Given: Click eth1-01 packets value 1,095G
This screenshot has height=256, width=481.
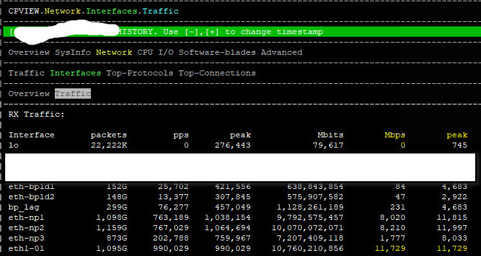Looking at the screenshot, I should [112, 249].
